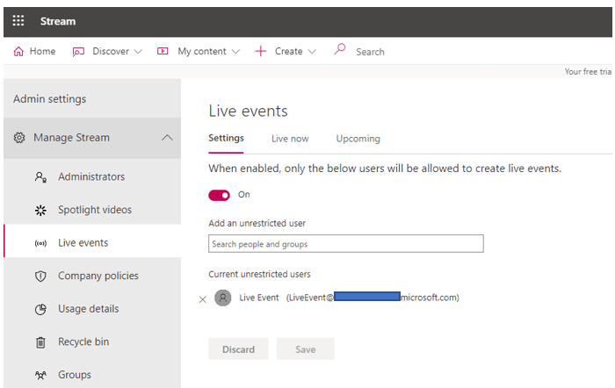Click the Administrators person icon
This screenshot has height=388, width=615.
click(x=40, y=177)
